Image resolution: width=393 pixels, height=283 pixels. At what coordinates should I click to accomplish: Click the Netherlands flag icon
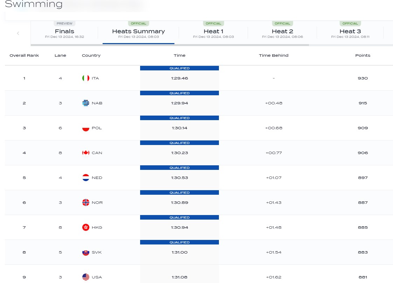(x=85, y=178)
